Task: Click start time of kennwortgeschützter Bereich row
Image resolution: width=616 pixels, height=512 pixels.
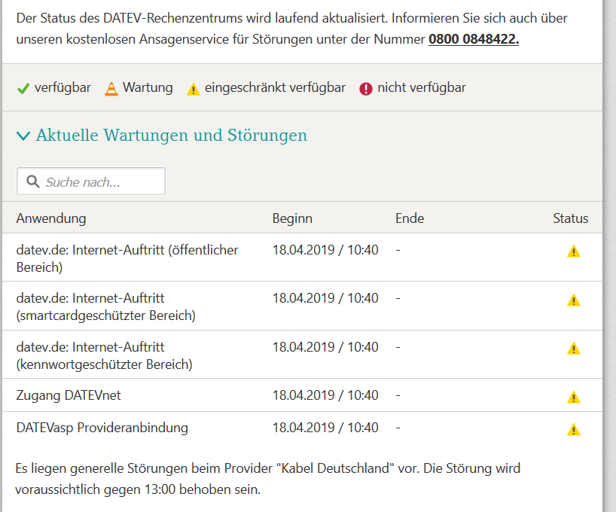Action: (x=325, y=347)
